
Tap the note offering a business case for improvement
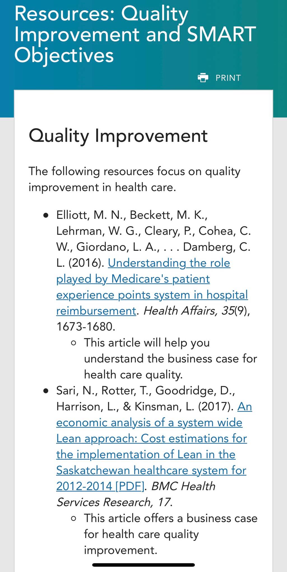click(x=170, y=534)
